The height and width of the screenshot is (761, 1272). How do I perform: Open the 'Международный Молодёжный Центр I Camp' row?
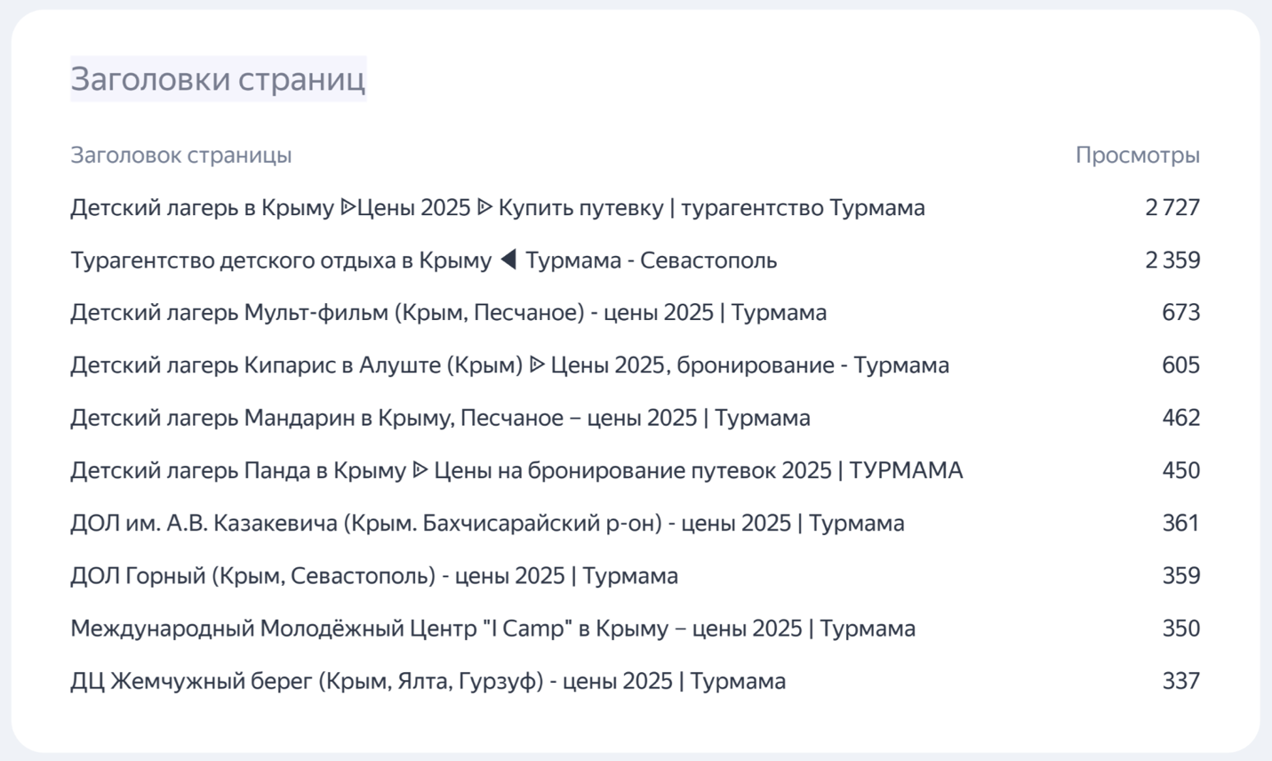[492, 629]
